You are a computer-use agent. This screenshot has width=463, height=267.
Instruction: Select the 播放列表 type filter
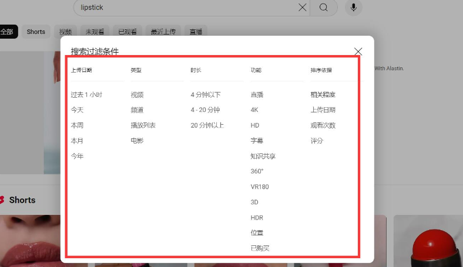tap(143, 125)
